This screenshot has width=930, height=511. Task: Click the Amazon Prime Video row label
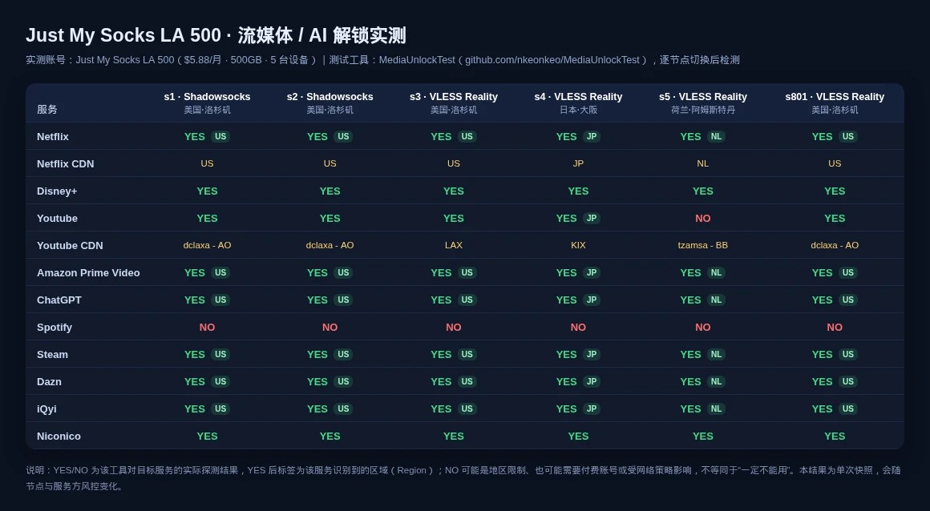(x=88, y=272)
